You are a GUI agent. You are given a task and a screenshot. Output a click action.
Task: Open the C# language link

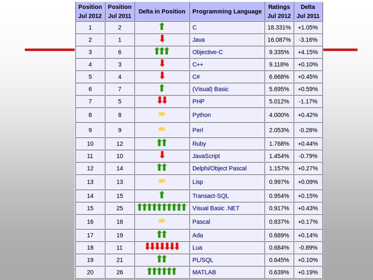[196, 77]
